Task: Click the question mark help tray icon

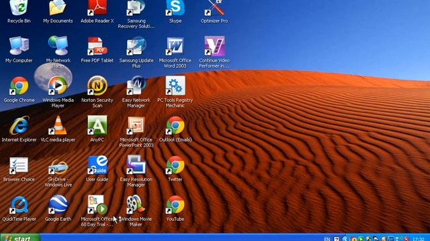Action: pos(337,239)
